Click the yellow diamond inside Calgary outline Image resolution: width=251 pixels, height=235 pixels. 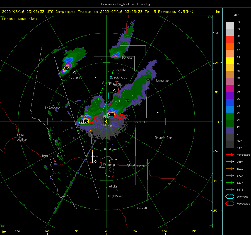click(110, 161)
